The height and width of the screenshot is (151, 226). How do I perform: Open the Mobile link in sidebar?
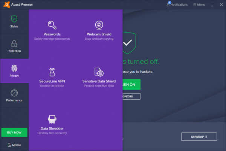pos(14,145)
